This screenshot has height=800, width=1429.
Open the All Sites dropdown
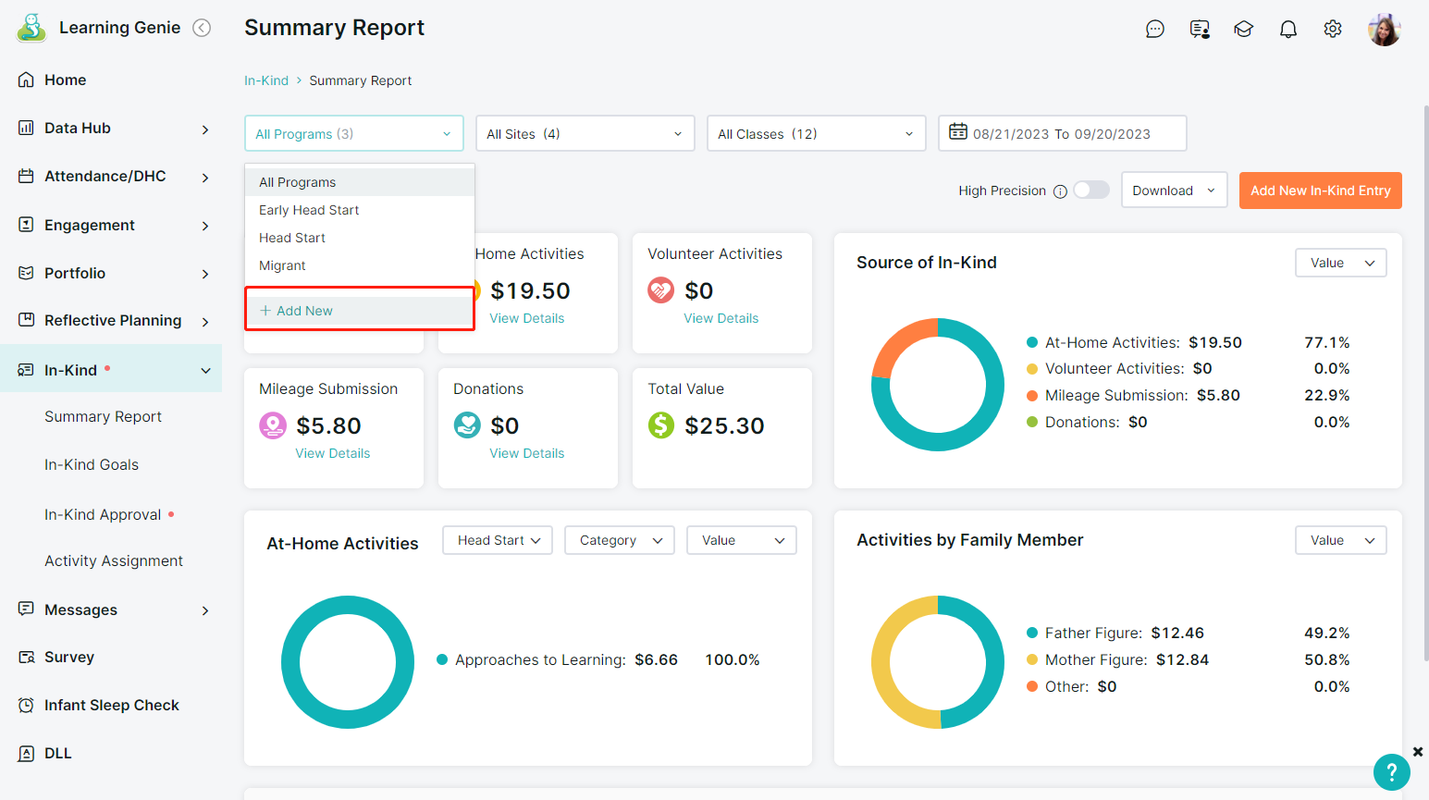(585, 134)
